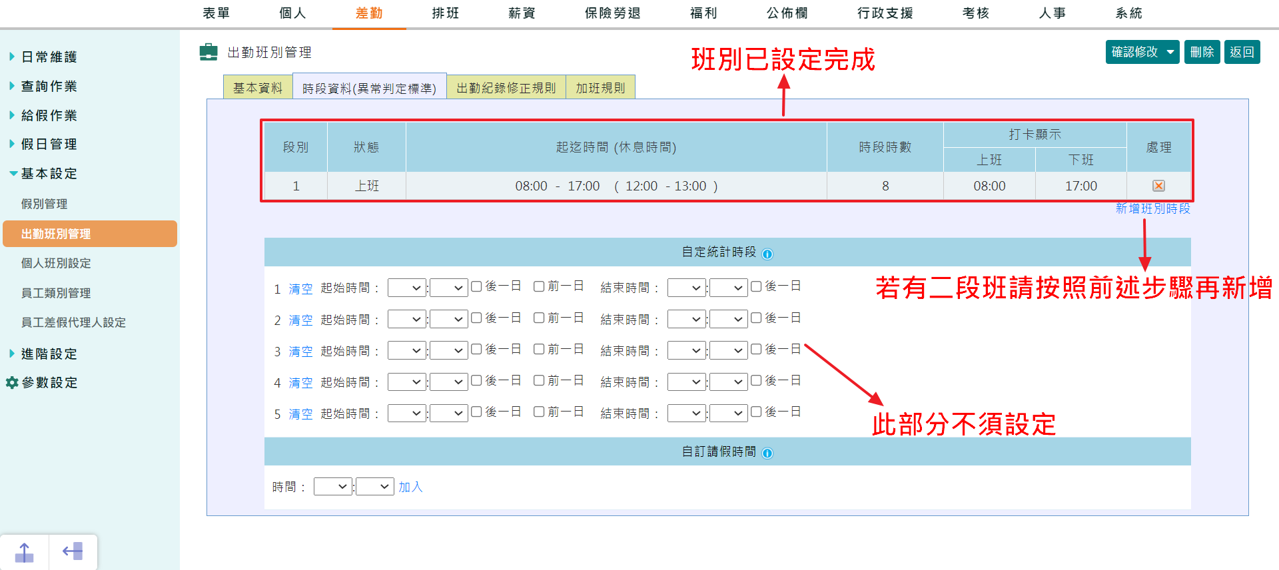Click the 清空 link in row 5
Screen dimensions: 1279x570
pyautogui.click(x=300, y=414)
